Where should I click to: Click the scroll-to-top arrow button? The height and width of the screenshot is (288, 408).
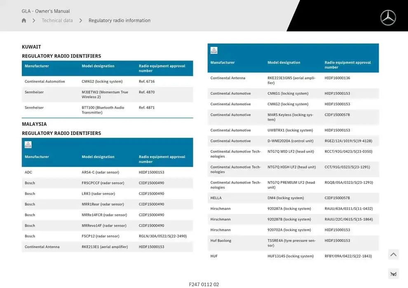coord(394,255)
